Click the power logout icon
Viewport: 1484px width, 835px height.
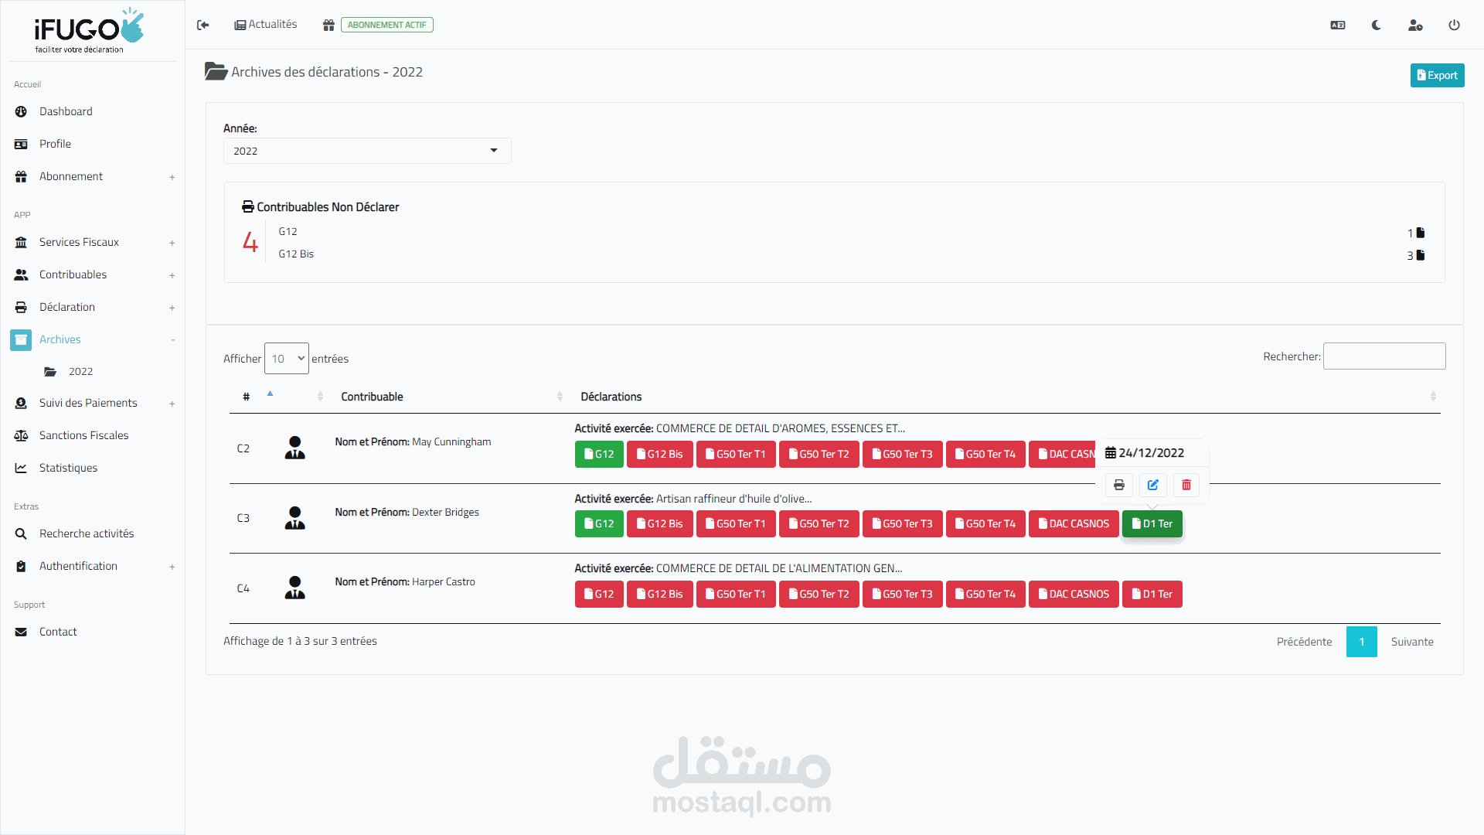[1454, 25]
